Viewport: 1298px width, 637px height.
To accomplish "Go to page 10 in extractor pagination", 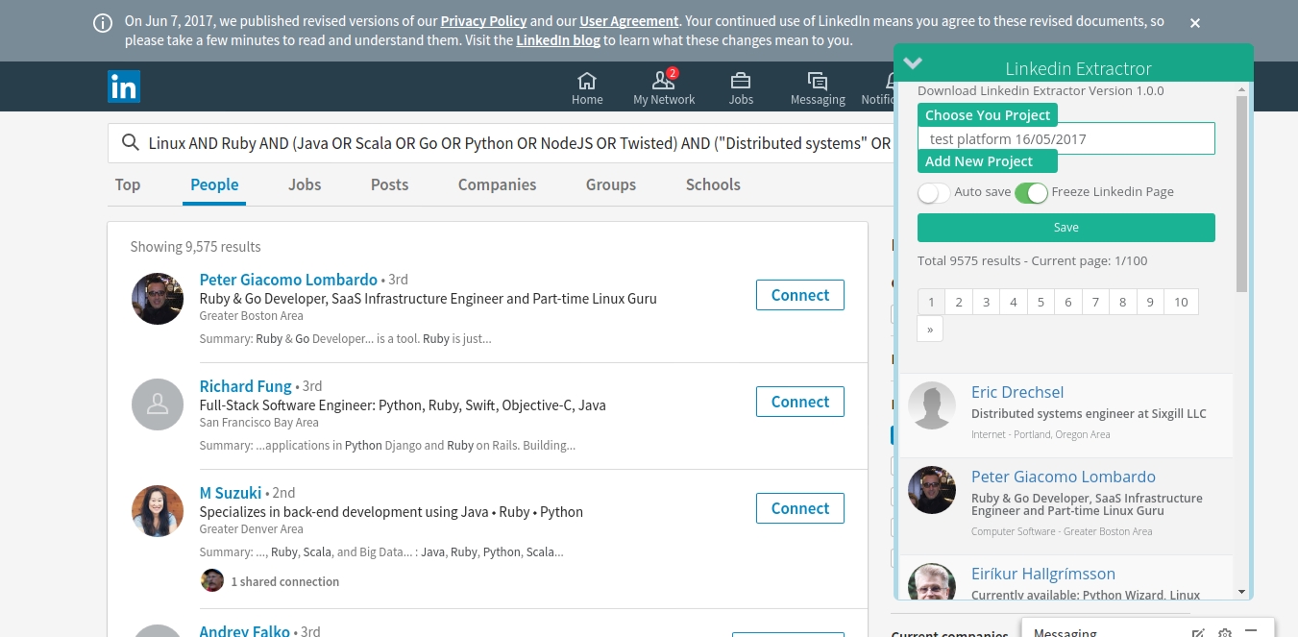I will (1181, 302).
